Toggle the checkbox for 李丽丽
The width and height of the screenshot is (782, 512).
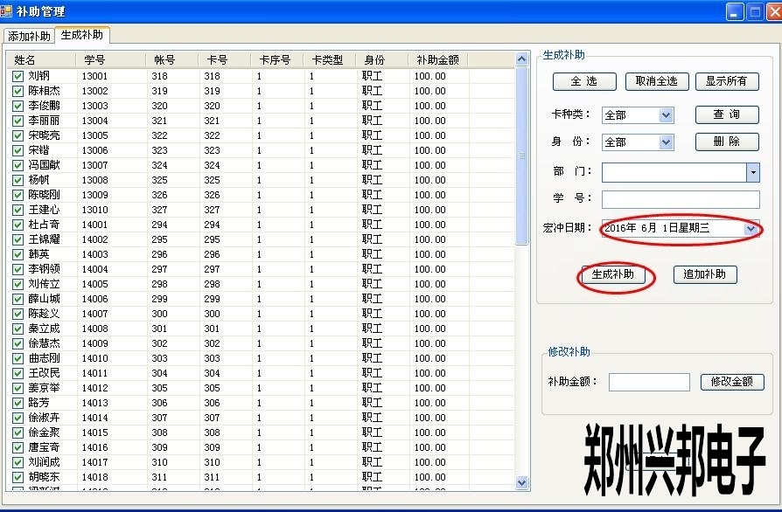click(x=18, y=121)
